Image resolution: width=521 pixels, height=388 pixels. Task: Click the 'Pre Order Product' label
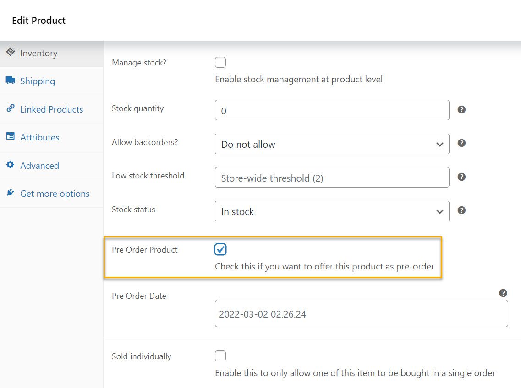pos(144,250)
